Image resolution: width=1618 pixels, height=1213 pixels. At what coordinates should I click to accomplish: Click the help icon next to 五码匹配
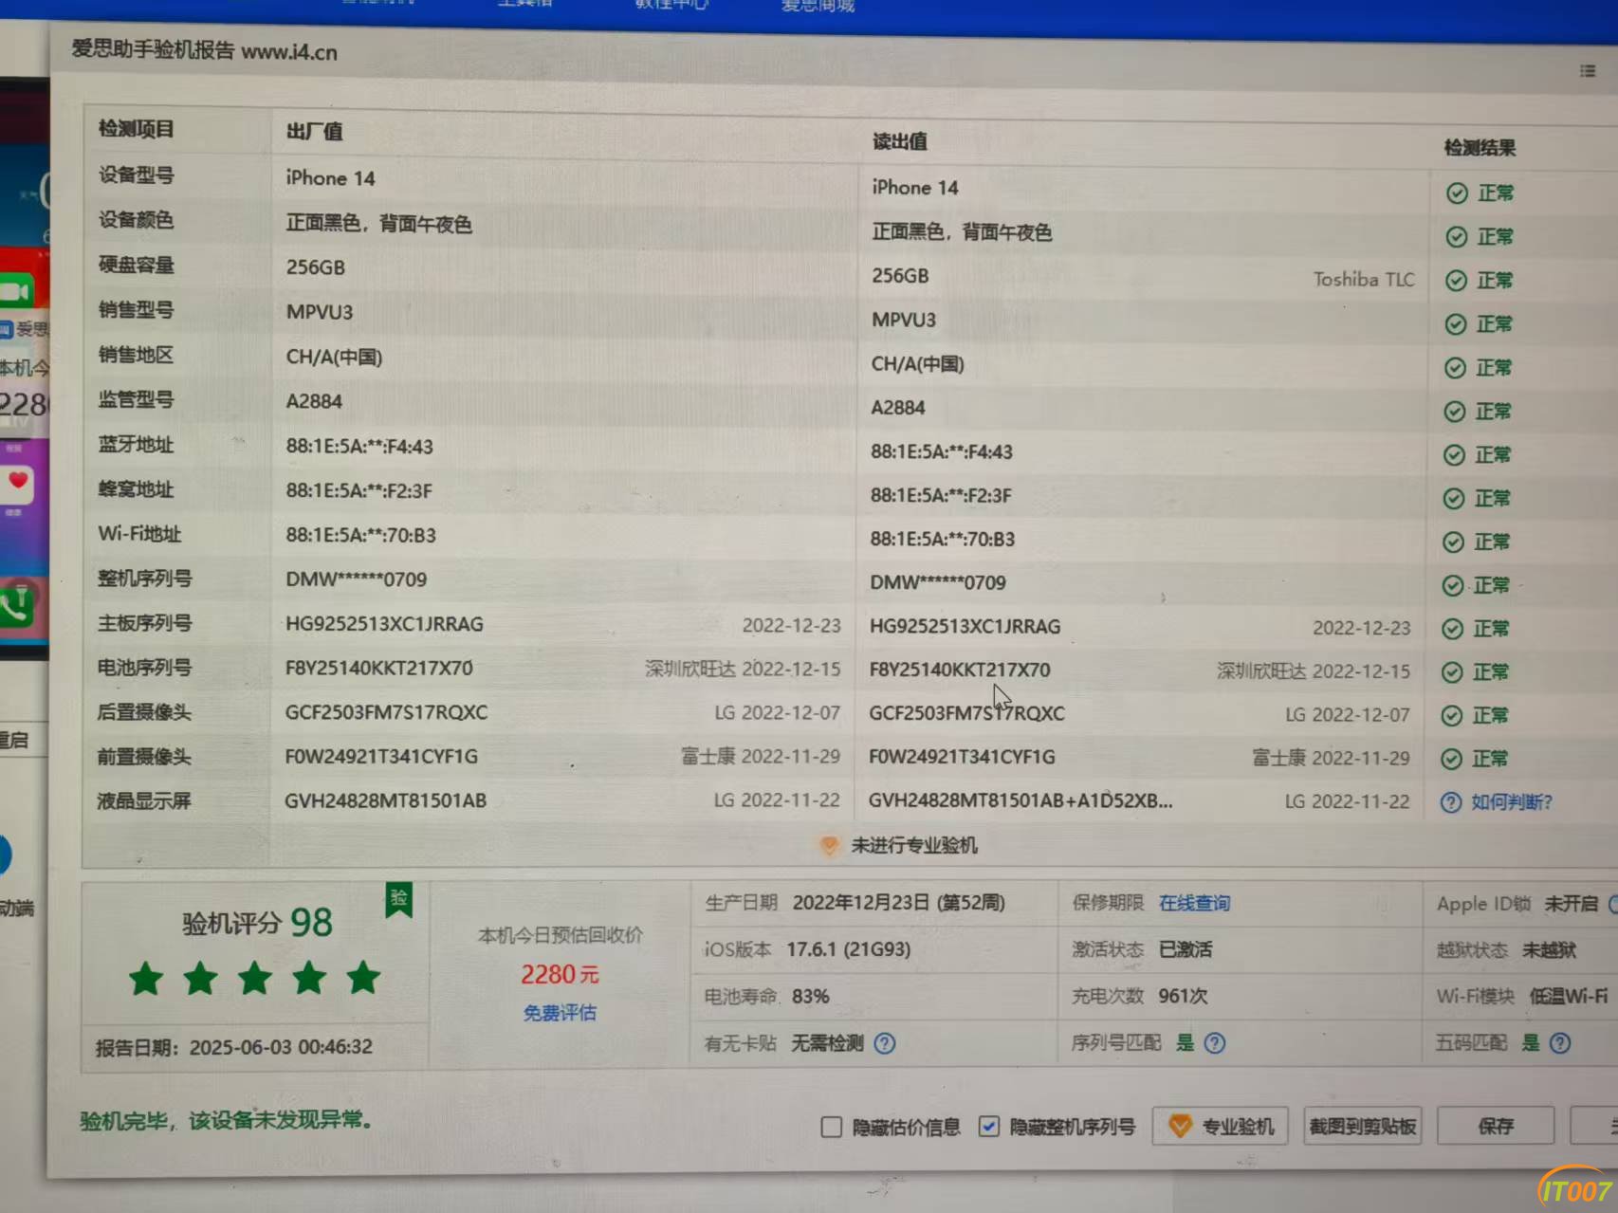point(1560,1043)
